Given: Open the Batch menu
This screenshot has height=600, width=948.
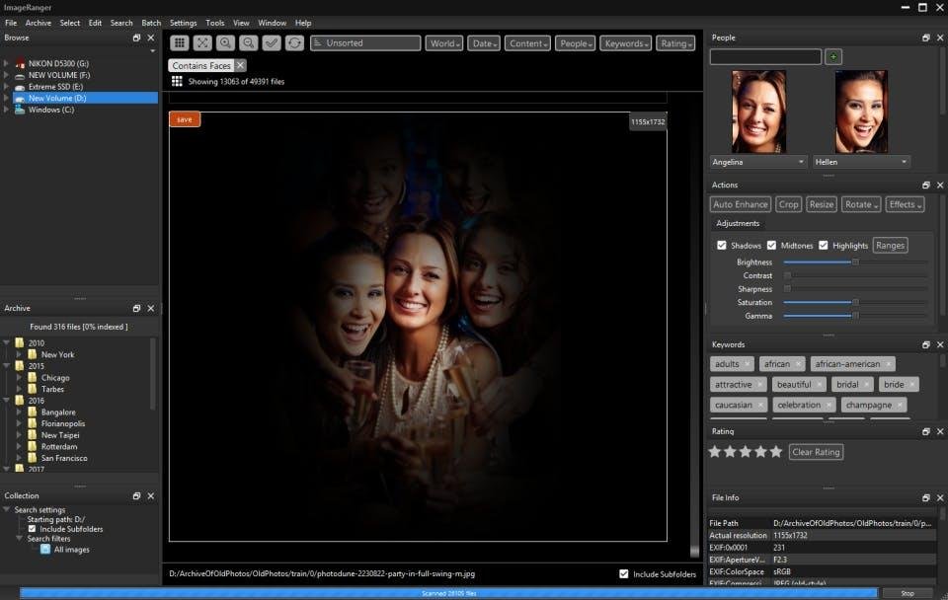Looking at the screenshot, I should pyautogui.click(x=151, y=23).
